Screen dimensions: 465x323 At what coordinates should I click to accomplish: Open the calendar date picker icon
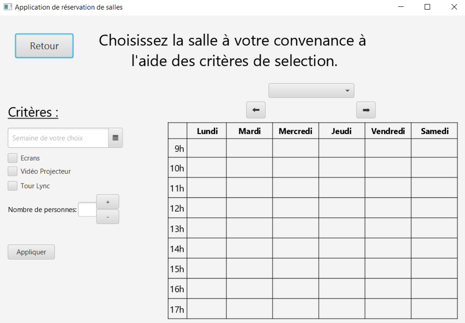[115, 138]
